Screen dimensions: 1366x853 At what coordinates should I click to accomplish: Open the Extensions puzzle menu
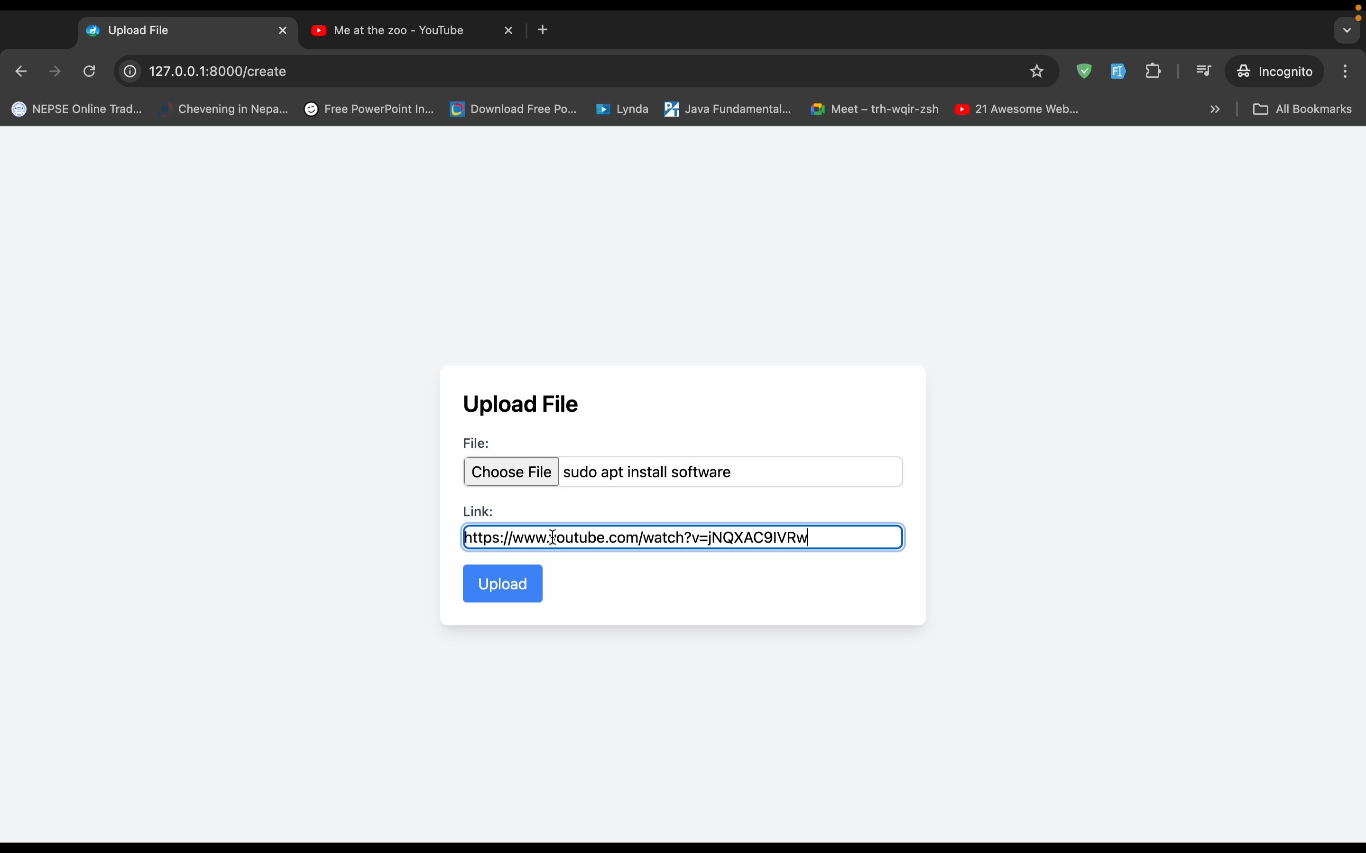tap(1153, 71)
